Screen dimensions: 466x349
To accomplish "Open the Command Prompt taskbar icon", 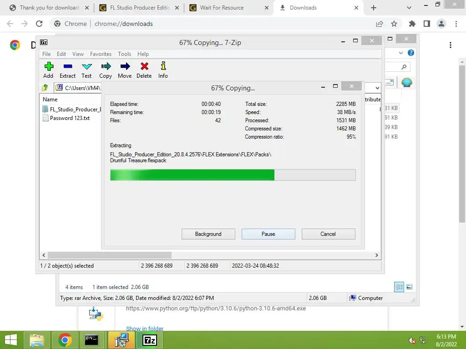I will [91, 340].
